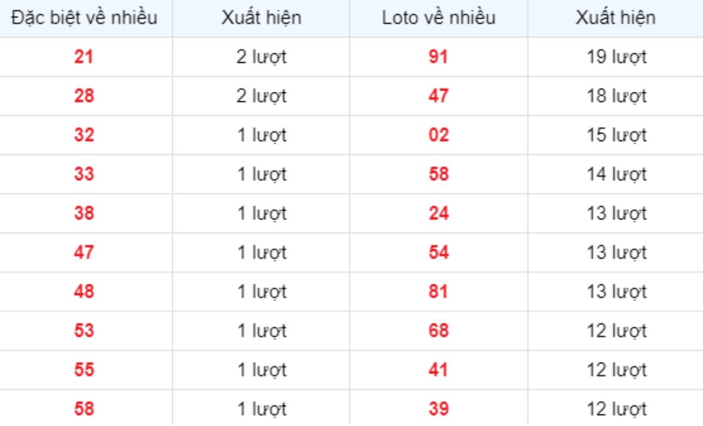
Task: Select special number 28 in red
Action: (84, 96)
